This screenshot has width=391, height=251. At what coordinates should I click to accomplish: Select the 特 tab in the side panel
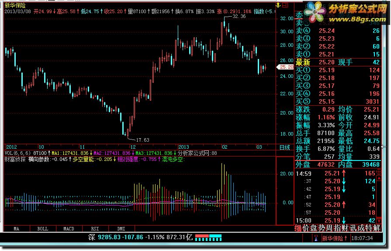pos(369,228)
